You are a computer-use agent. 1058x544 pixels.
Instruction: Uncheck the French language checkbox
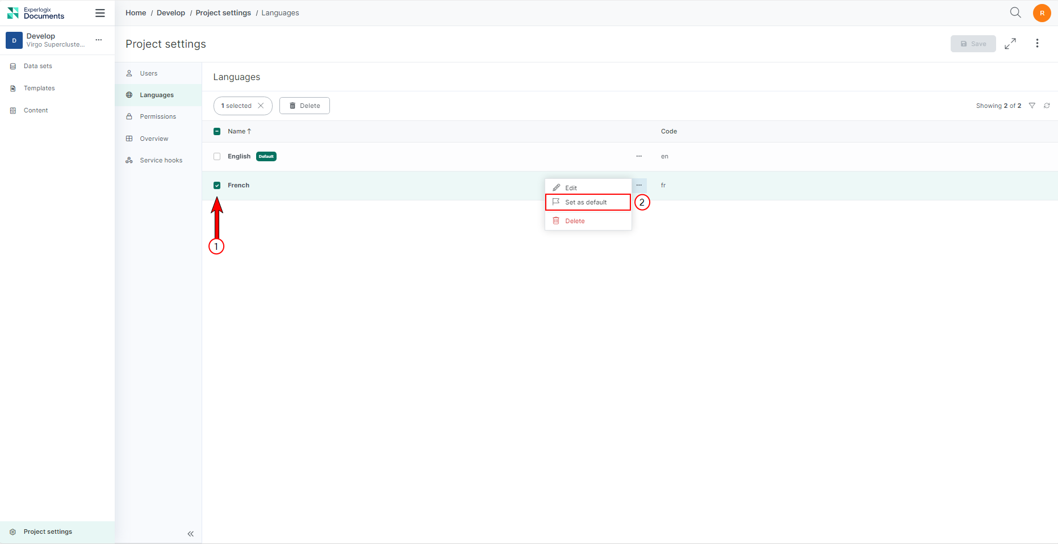point(217,186)
